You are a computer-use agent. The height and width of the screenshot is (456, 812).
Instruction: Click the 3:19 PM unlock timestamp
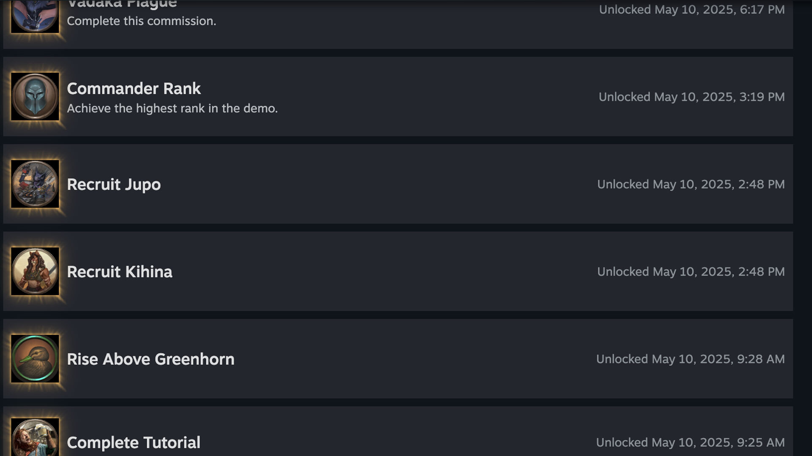(691, 97)
